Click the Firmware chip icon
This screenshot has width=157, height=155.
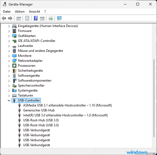[x=14, y=31]
